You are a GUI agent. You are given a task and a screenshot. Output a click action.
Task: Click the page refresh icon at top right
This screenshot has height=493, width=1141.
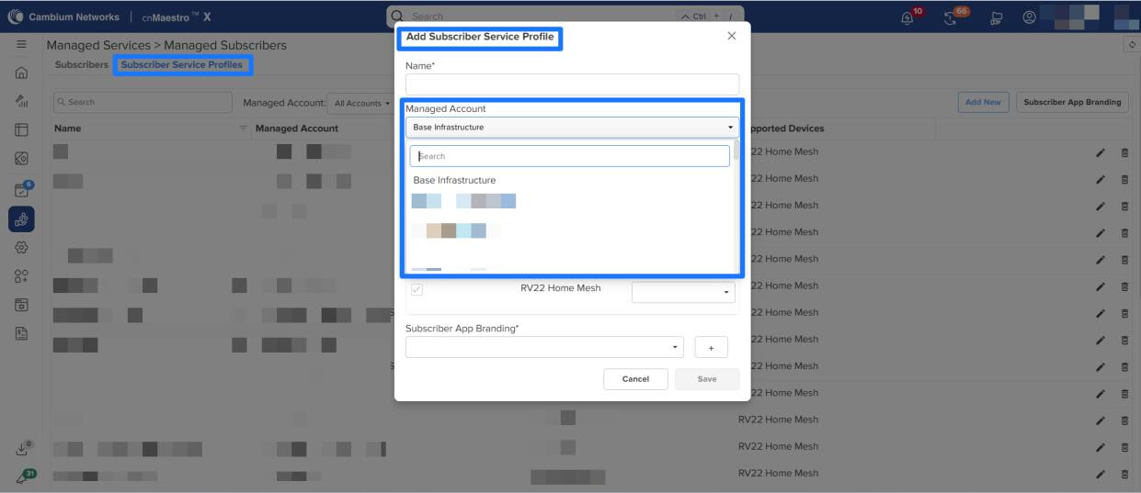(1132, 45)
